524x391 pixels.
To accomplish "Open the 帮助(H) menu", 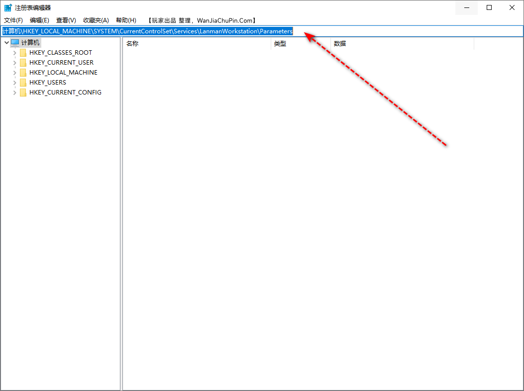I will pyautogui.click(x=126, y=20).
